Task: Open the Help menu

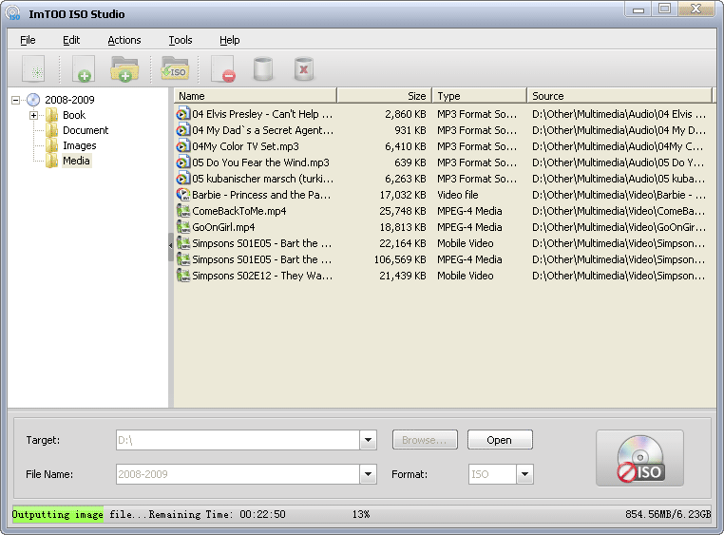Action: pyautogui.click(x=230, y=40)
